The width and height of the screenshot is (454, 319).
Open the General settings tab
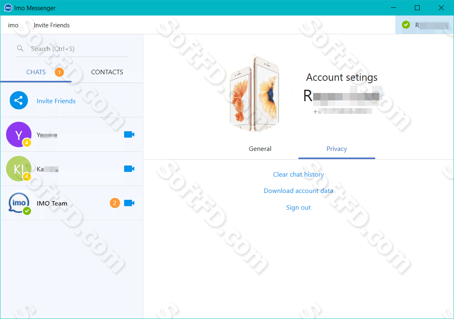[x=260, y=148]
